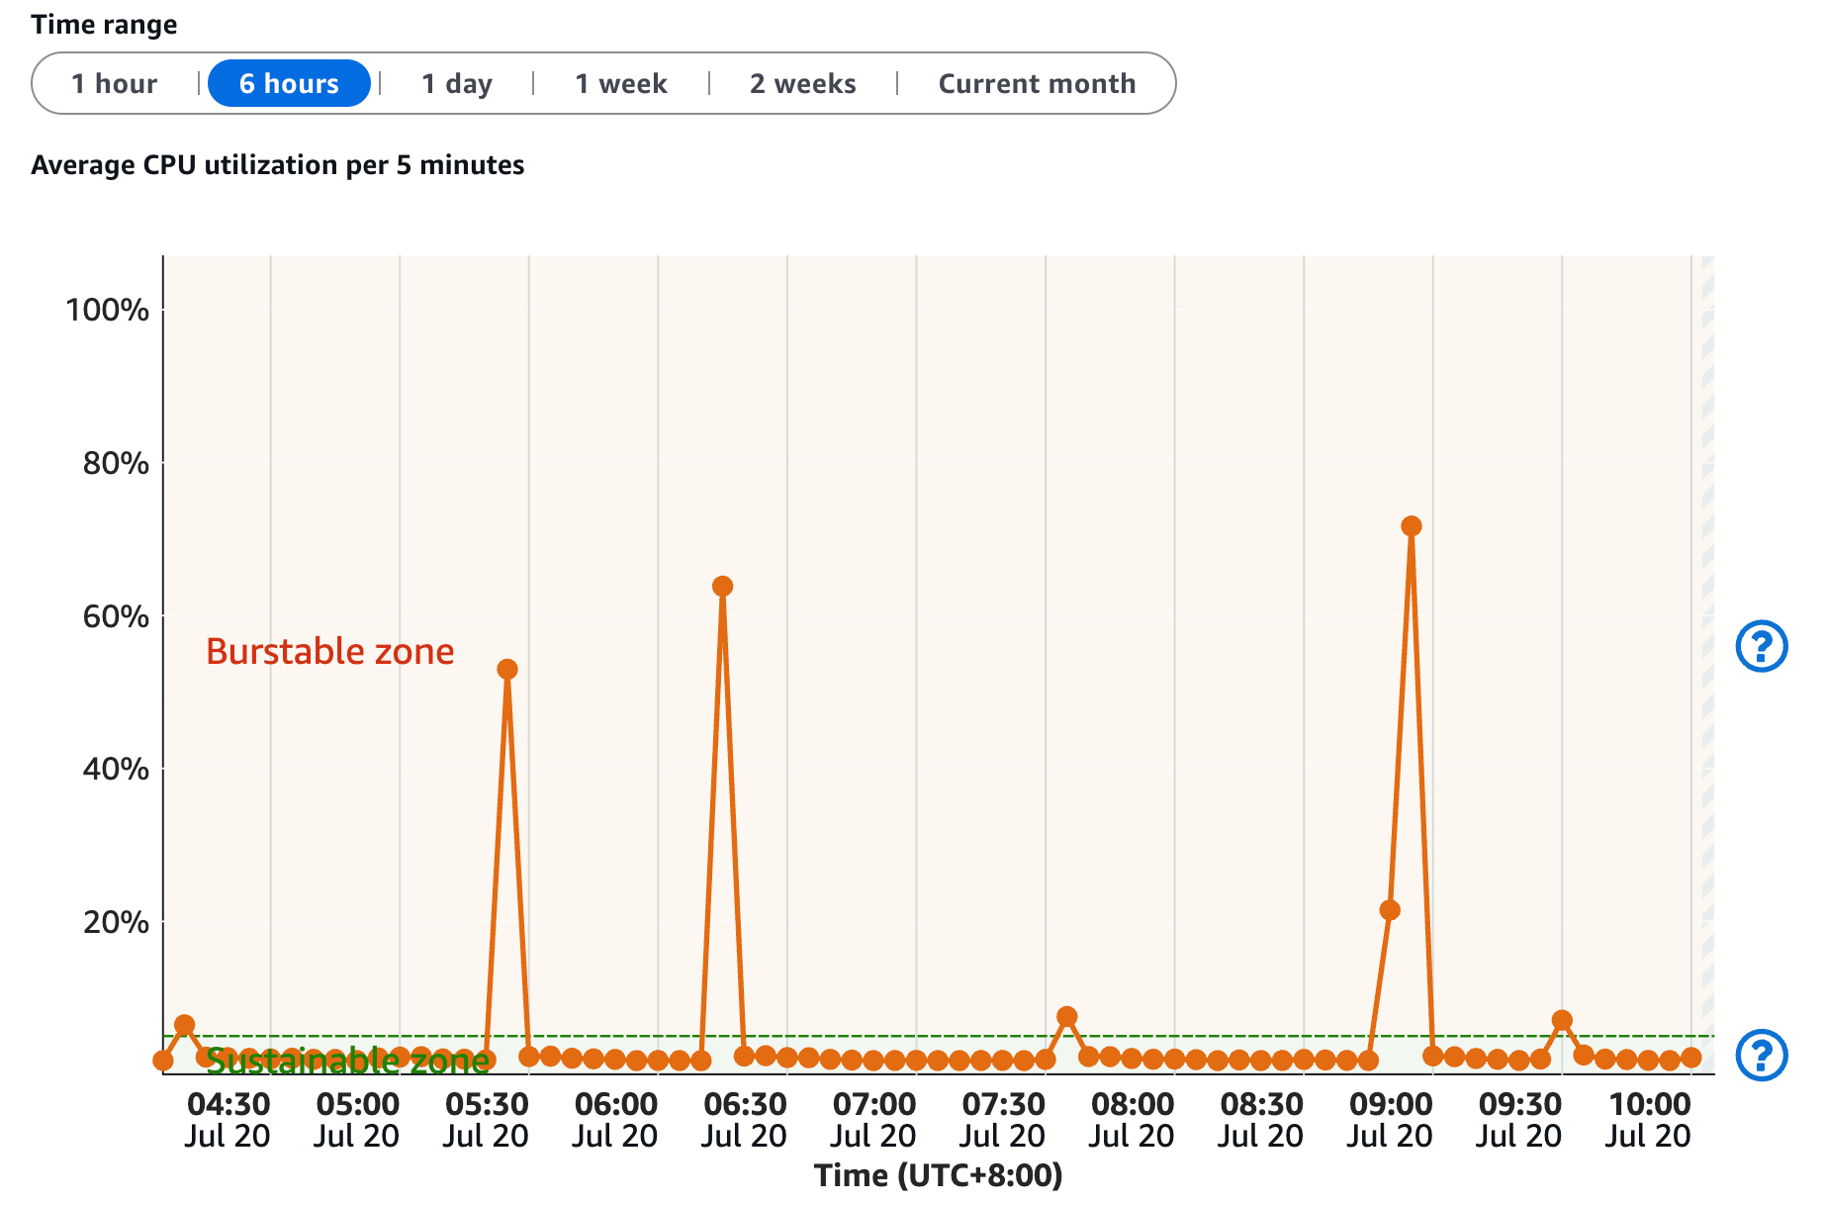Click the 40% y-axis label

point(116,769)
